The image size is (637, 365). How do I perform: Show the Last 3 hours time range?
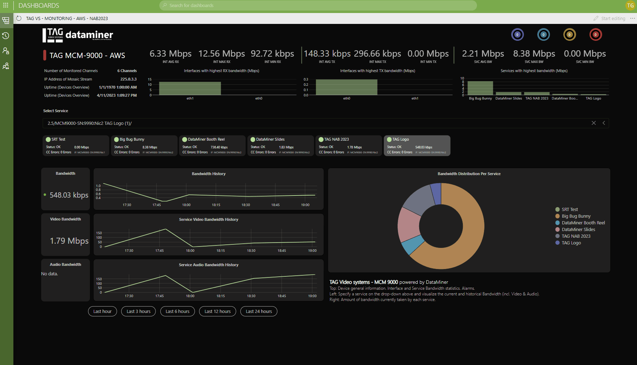click(139, 311)
